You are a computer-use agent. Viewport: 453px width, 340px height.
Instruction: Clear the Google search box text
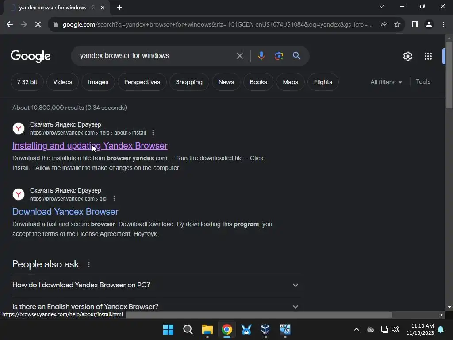(239, 55)
